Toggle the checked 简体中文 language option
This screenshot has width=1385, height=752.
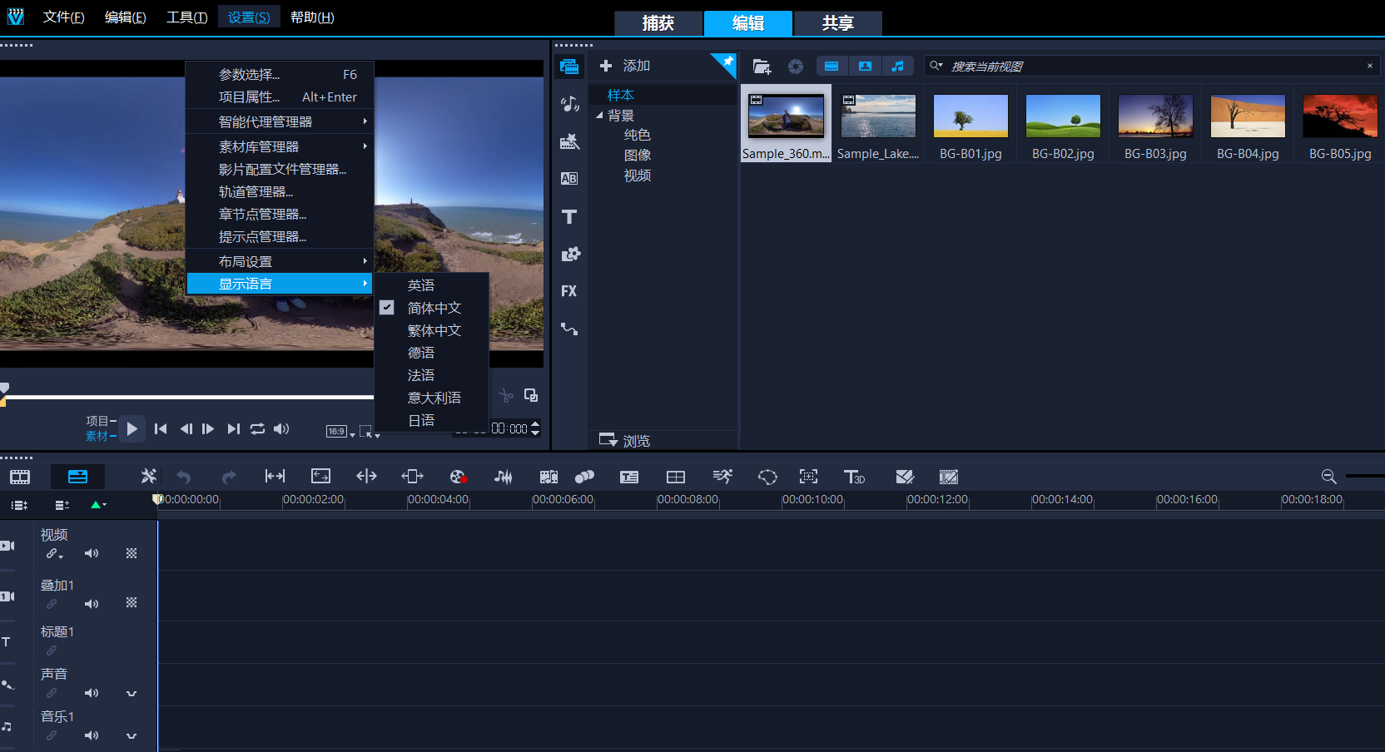coord(434,308)
